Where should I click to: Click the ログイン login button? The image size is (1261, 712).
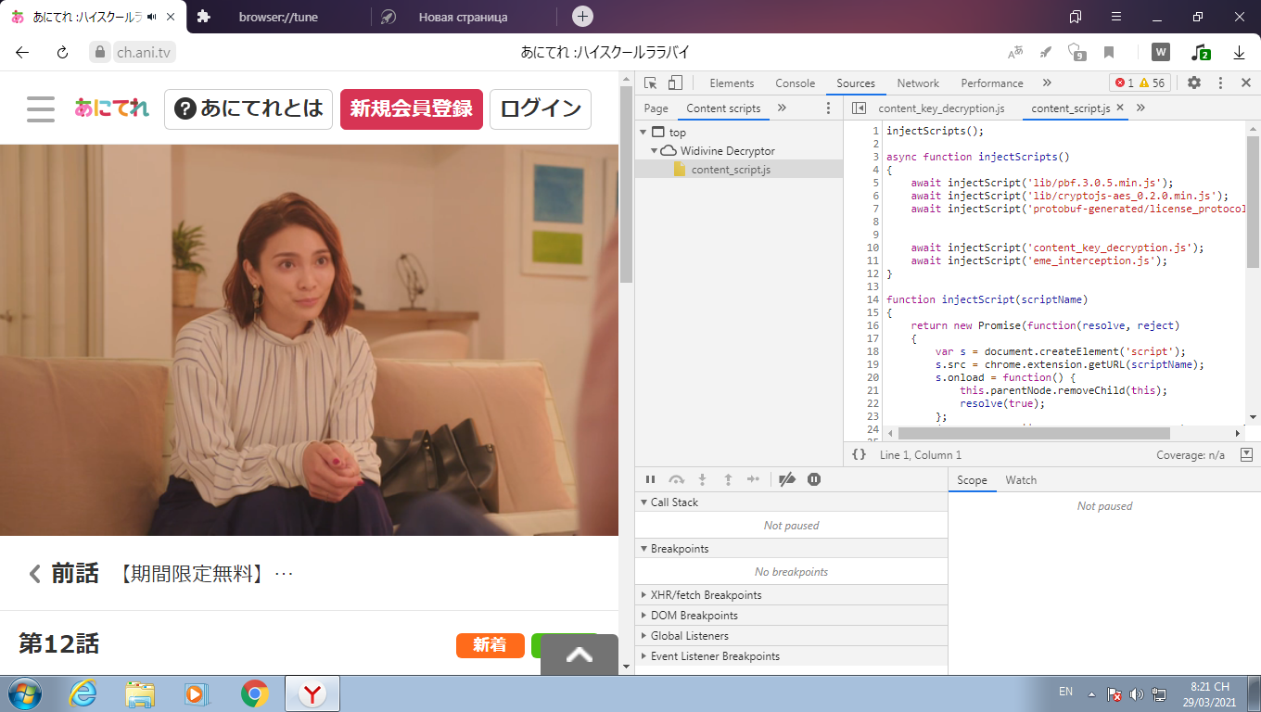click(x=540, y=108)
